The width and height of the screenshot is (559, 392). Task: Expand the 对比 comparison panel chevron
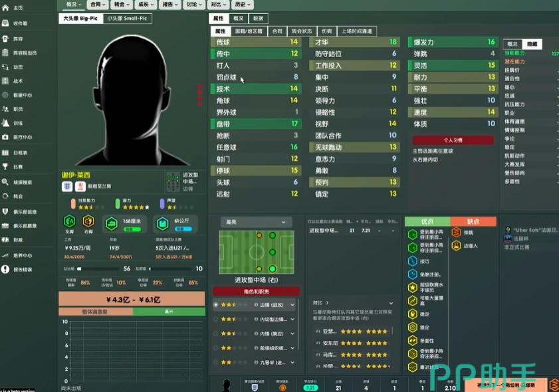click(327, 303)
